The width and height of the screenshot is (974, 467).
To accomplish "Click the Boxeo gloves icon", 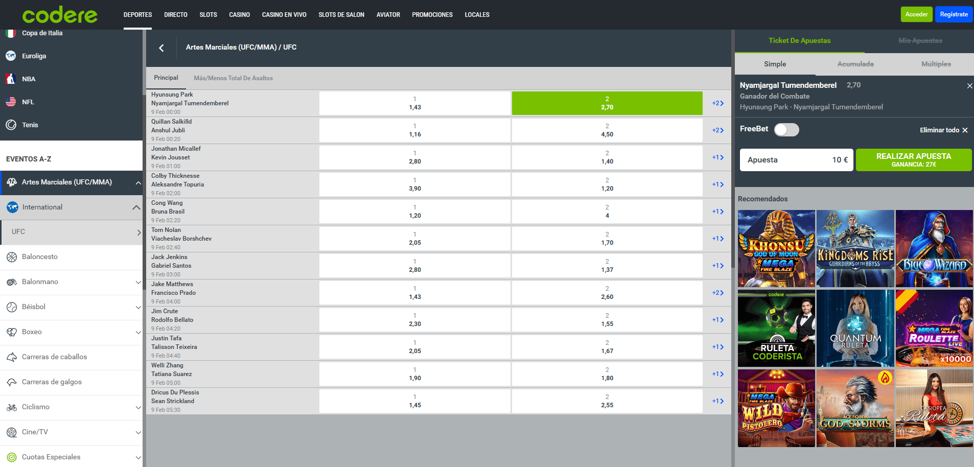I will (x=12, y=332).
